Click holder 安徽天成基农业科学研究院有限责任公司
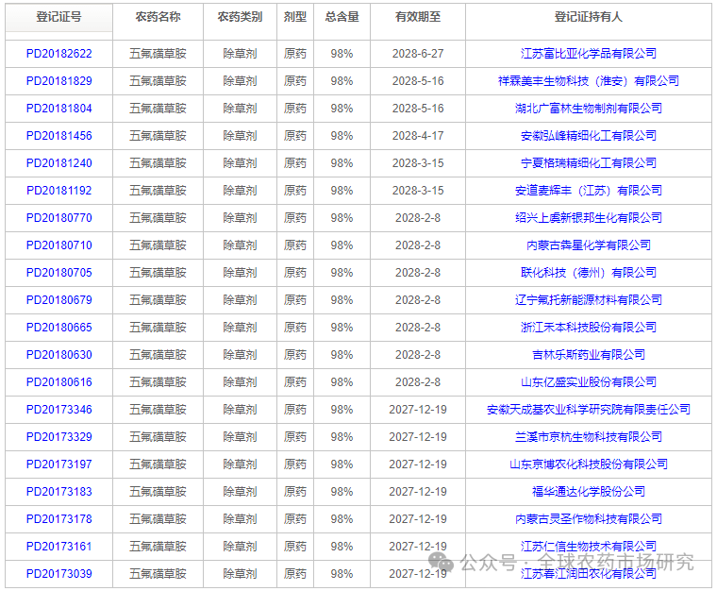This screenshot has height=591, width=717. pyautogui.click(x=589, y=410)
